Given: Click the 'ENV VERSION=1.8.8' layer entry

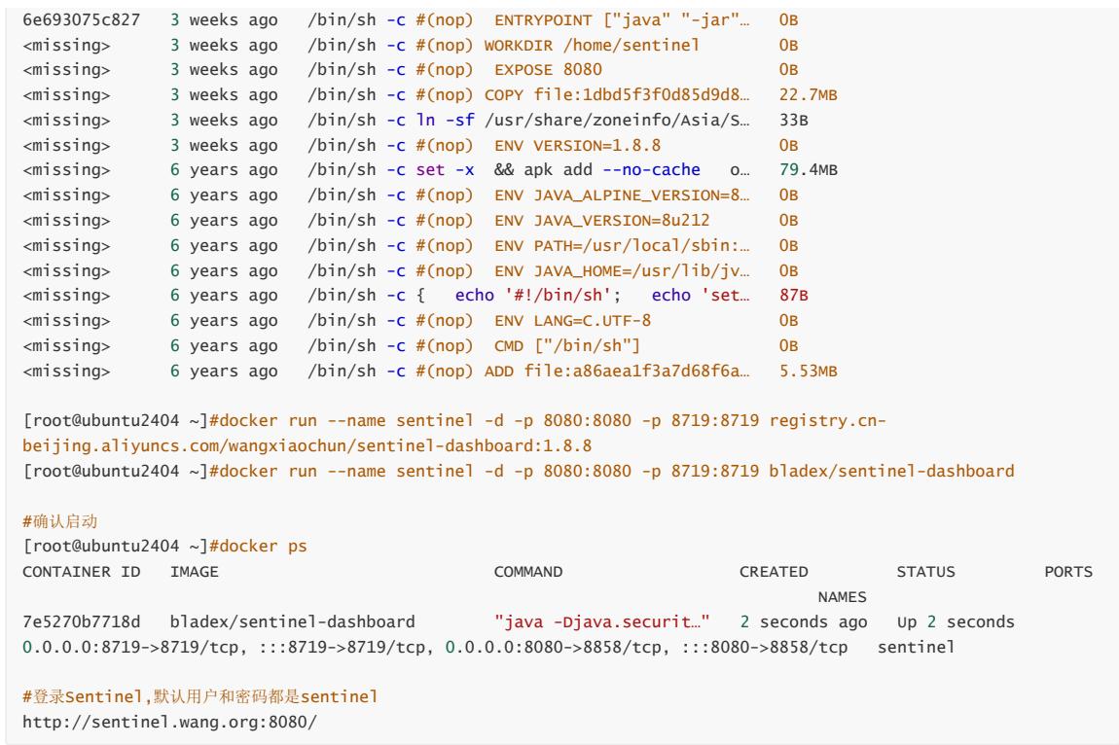Looking at the screenshot, I should (577, 146).
